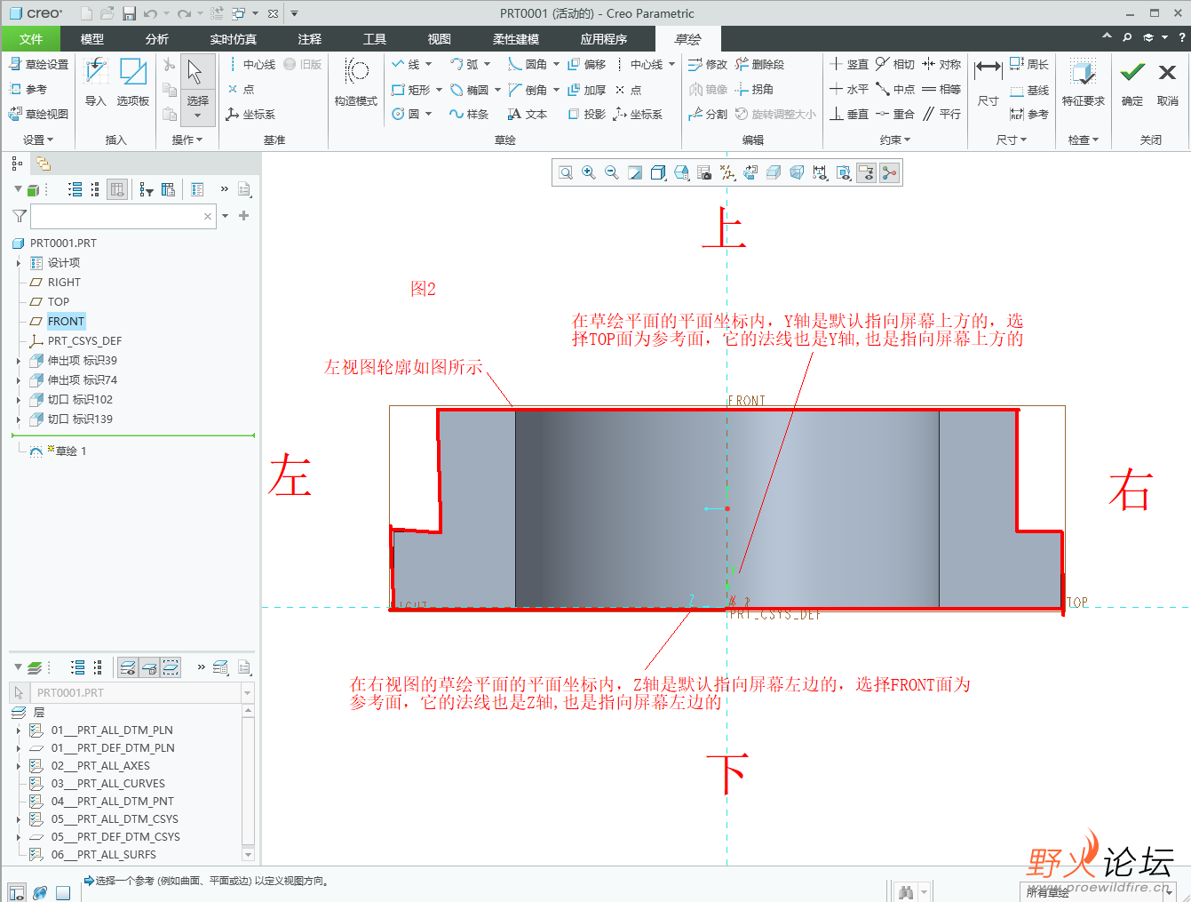The width and height of the screenshot is (1191, 902).
Task: Open the PRT0001.PRT layer model dropdown
Action: point(248,692)
